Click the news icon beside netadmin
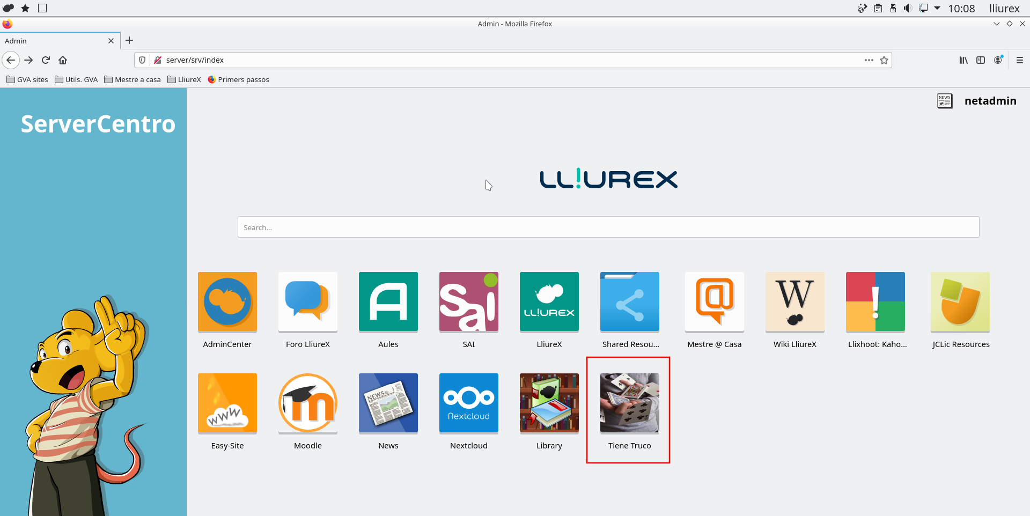Screen dimensions: 1030x516 pos(945,101)
